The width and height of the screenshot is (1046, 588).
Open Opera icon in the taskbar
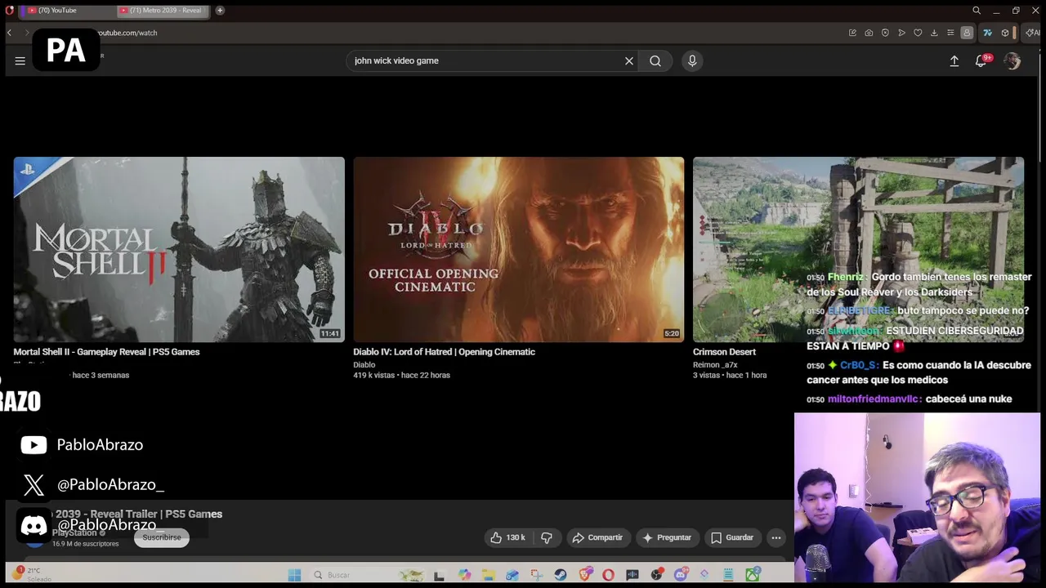coord(608,575)
